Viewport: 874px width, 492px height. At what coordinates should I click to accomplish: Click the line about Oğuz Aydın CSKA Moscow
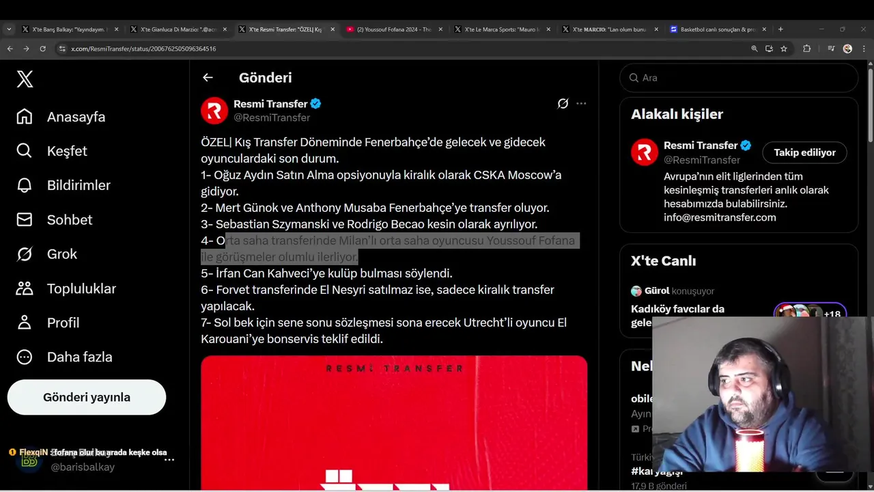pyautogui.click(x=381, y=183)
